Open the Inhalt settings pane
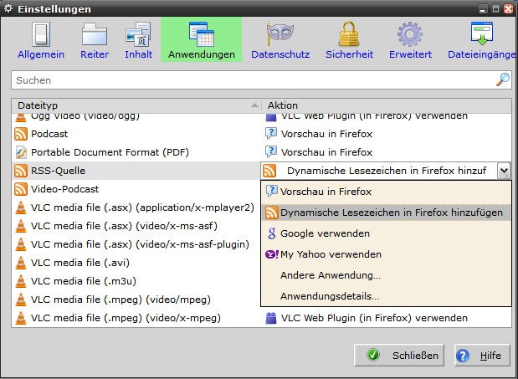Viewport: 518px width, 379px height. [x=138, y=40]
